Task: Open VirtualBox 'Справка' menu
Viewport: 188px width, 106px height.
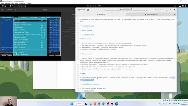Action: tap(29, 3)
